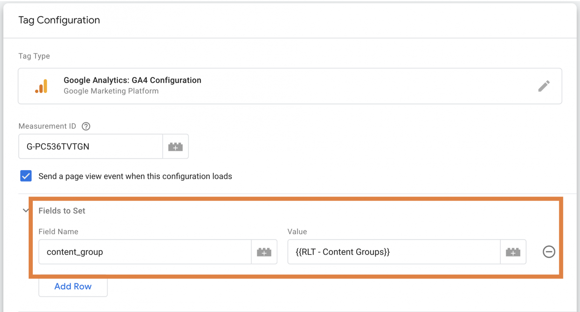The height and width of the screenshot is (312, 580).
Task: Open variable picker beside RLT Content Groups value
Action: (x=513, y=252)
